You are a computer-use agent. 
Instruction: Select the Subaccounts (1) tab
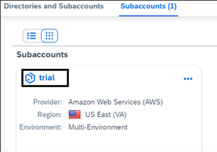[148, 6]
